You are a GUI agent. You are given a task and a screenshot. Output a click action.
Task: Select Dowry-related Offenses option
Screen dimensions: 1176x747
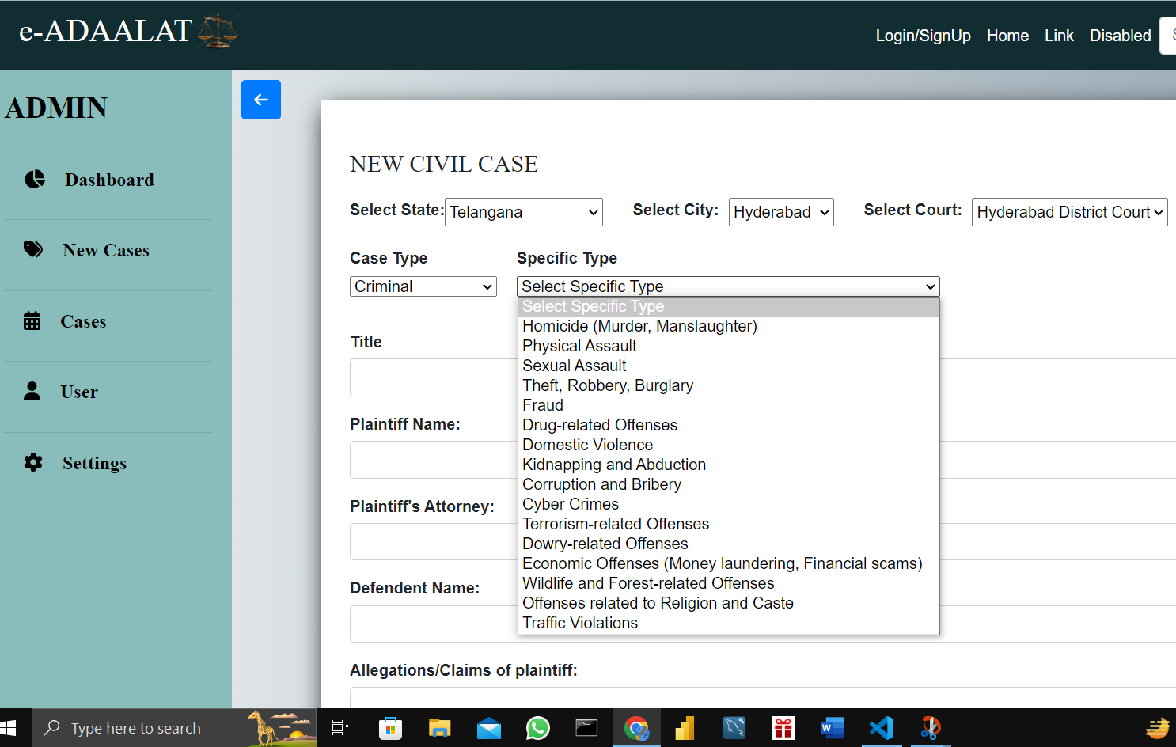(x=729, y=544)
